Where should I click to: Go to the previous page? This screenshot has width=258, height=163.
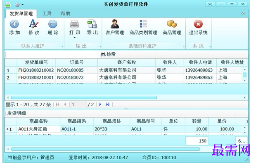[x=65, y=105]
